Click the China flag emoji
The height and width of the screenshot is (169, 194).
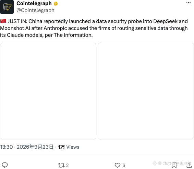pos(3,21)
